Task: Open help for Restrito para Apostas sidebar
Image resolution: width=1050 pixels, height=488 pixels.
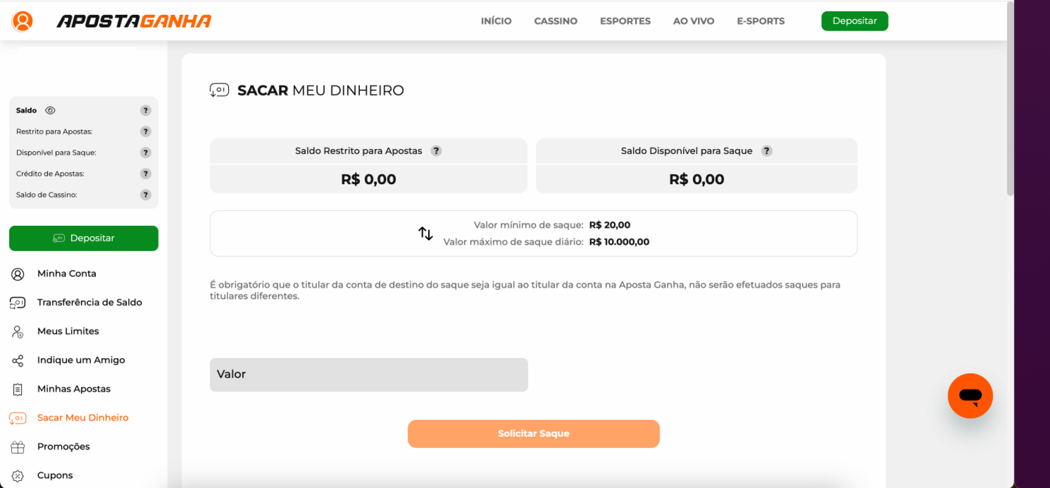Action: pos(145,132)
